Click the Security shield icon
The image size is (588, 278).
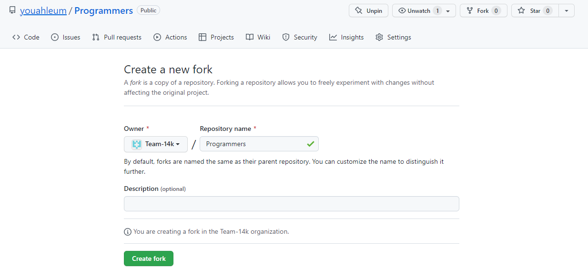tap(286, 37)
